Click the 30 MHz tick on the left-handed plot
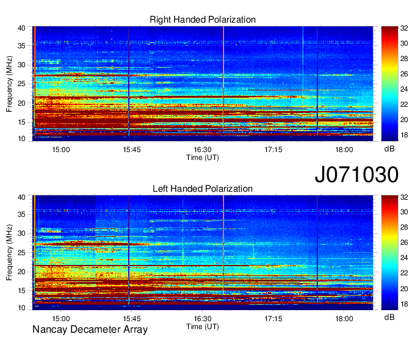The height and width of the screenshot is (337, 415). click(21, 233)
